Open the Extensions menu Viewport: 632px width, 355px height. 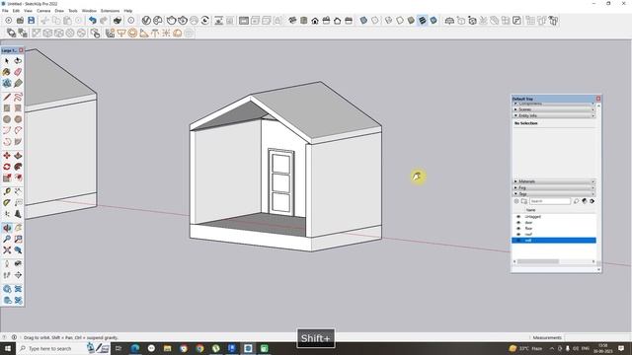pos(110,11)
